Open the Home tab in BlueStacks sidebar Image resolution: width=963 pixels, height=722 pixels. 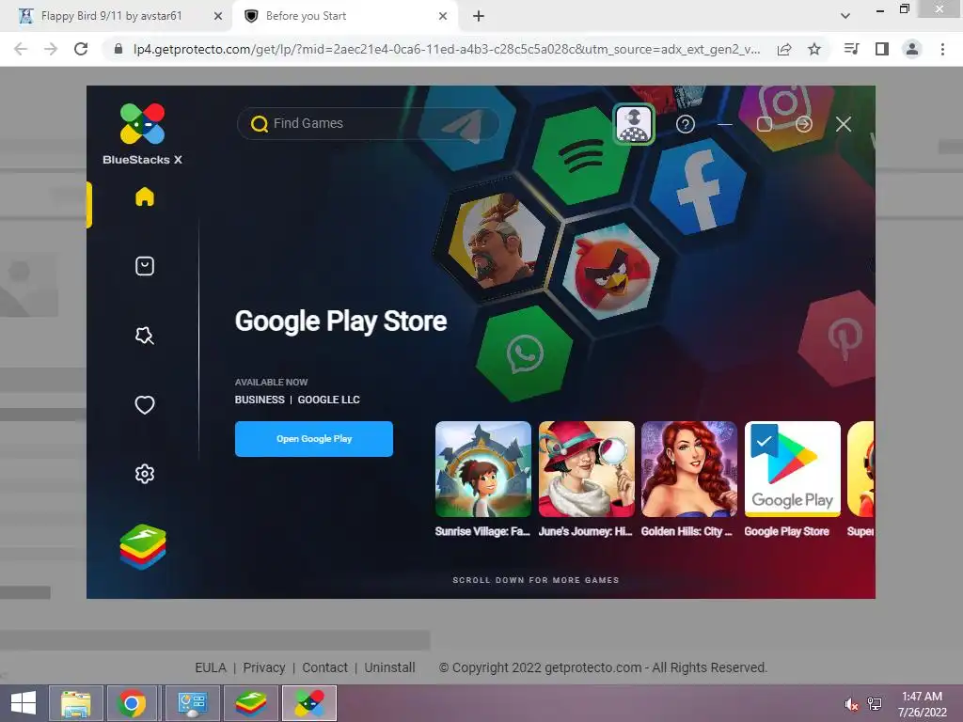pyautogui.click(x=144, y=197)
